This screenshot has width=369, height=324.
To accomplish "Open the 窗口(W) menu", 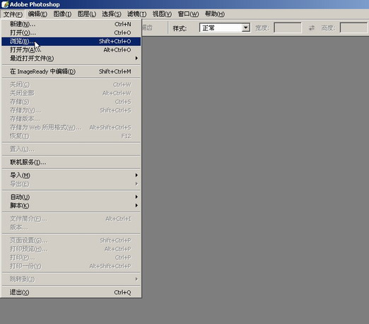I will [188, 14].
